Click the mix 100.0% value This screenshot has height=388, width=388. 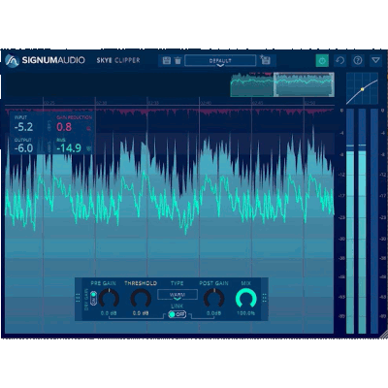click(x=246, y=313)
